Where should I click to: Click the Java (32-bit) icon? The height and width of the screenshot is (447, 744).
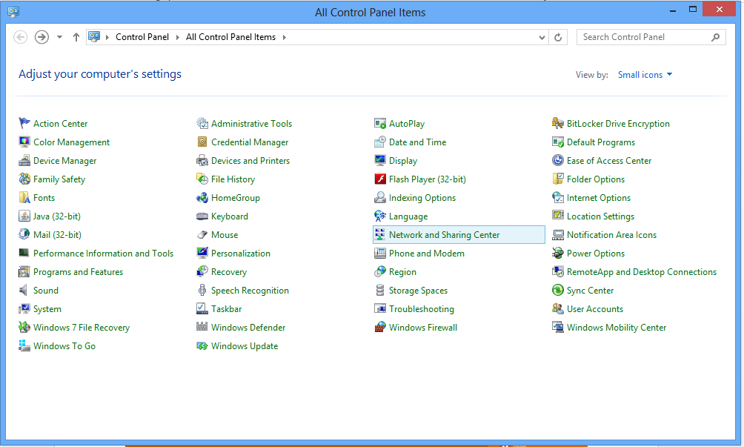click(24, 216)
